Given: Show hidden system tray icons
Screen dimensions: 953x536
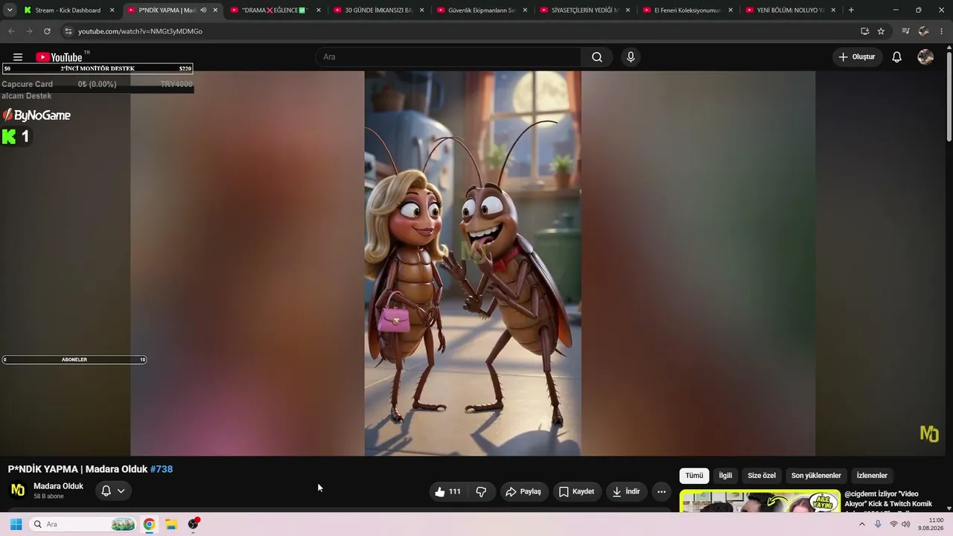Looking at the screenshot, I should [862, 524].
